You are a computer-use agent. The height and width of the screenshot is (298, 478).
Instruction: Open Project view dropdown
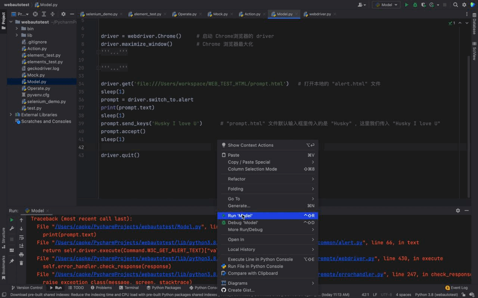pyautogui.click(x=20, y=14)
